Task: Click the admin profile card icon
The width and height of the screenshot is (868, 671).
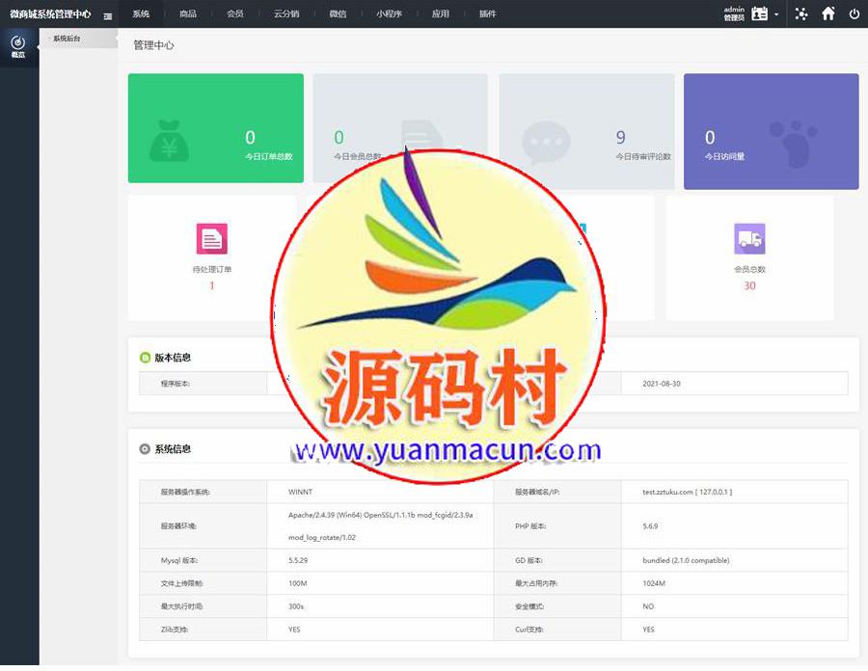Action: click(x=760, y=13)
